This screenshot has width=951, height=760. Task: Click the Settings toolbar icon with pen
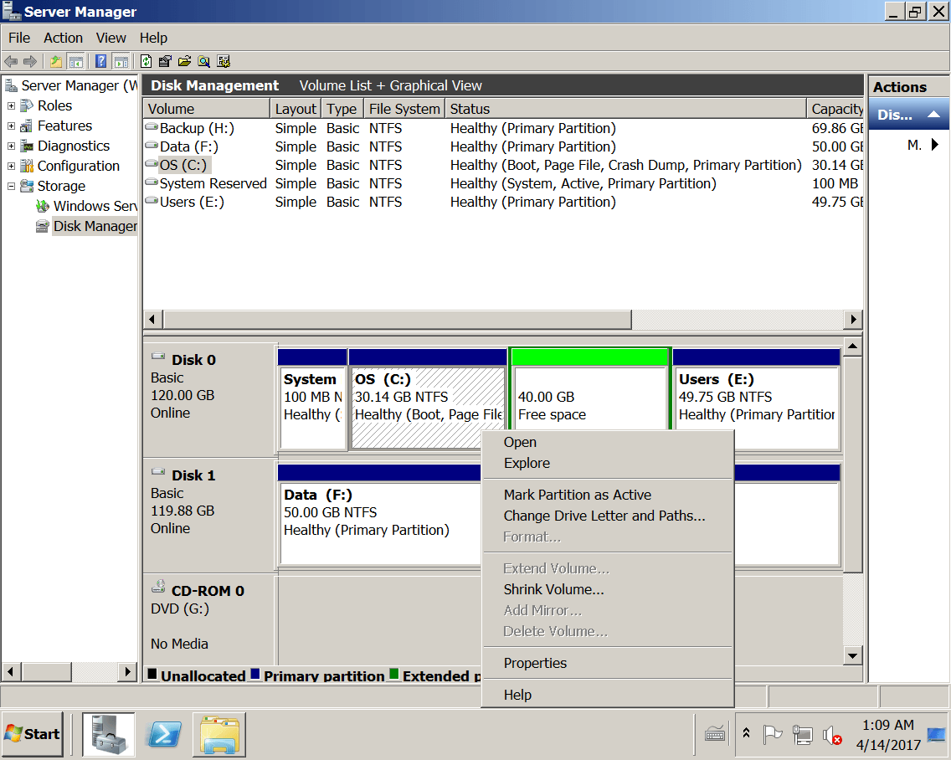click(165, 61)
